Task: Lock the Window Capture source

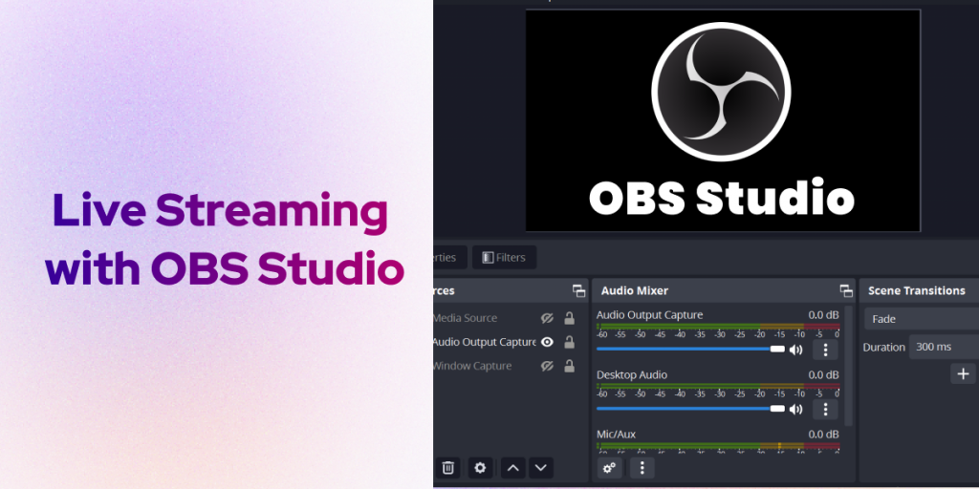Action: point(569,366)
